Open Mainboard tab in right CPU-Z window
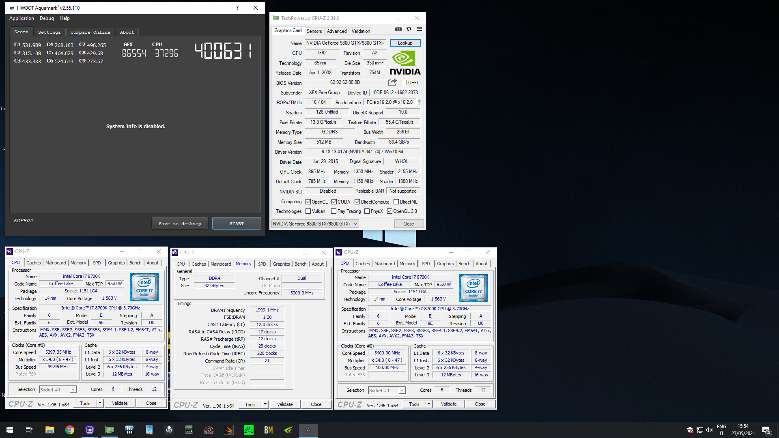The height and width of the screenshot is (438, 779). click(x=385, y=264)
